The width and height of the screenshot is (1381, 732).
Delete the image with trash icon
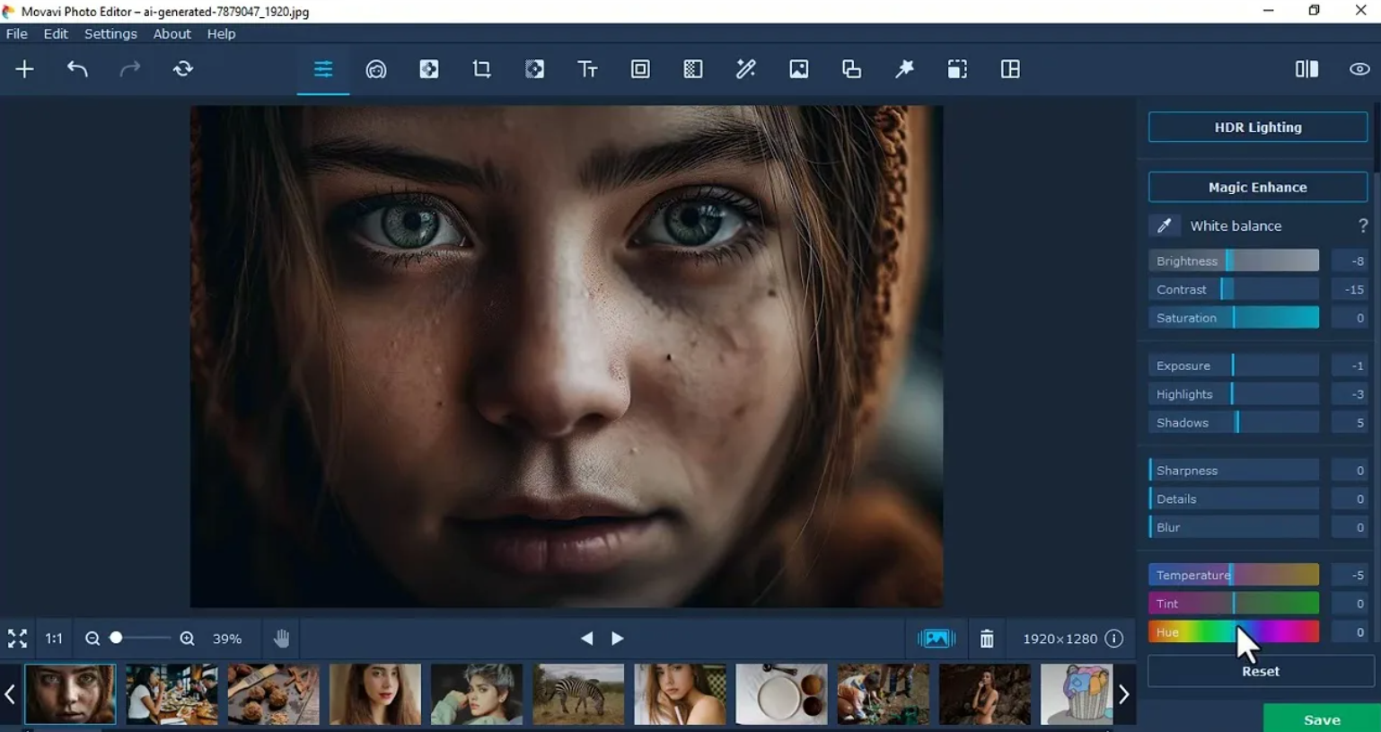point(987,639)
